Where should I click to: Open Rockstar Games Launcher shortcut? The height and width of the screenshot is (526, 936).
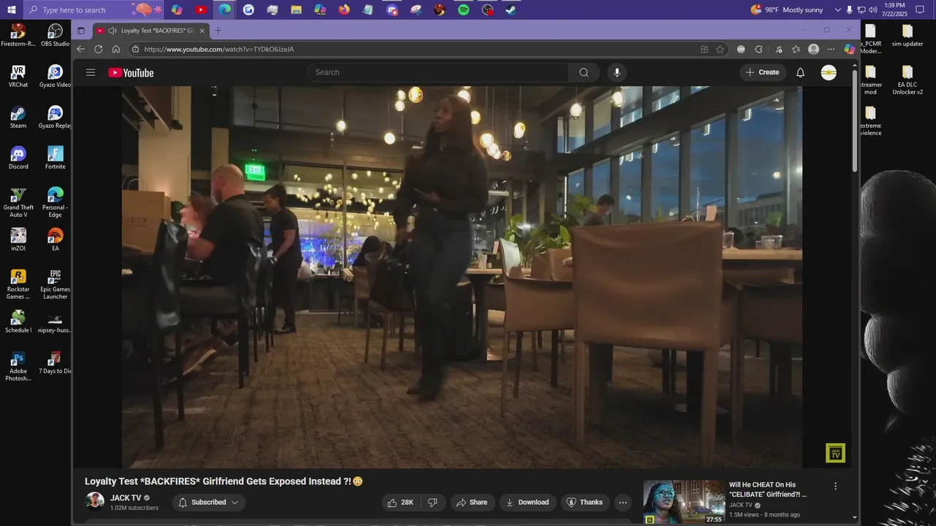click(18, 284)
